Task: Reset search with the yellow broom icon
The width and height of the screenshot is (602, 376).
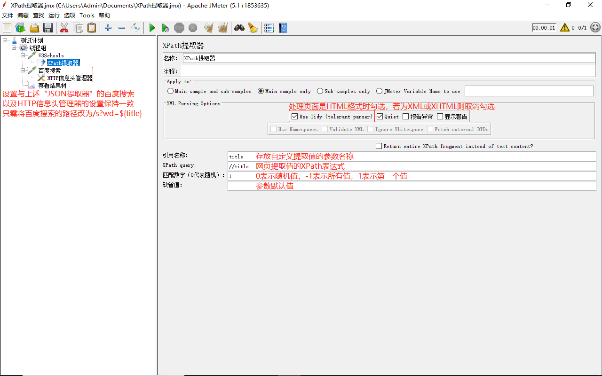Action: (253, 28)
